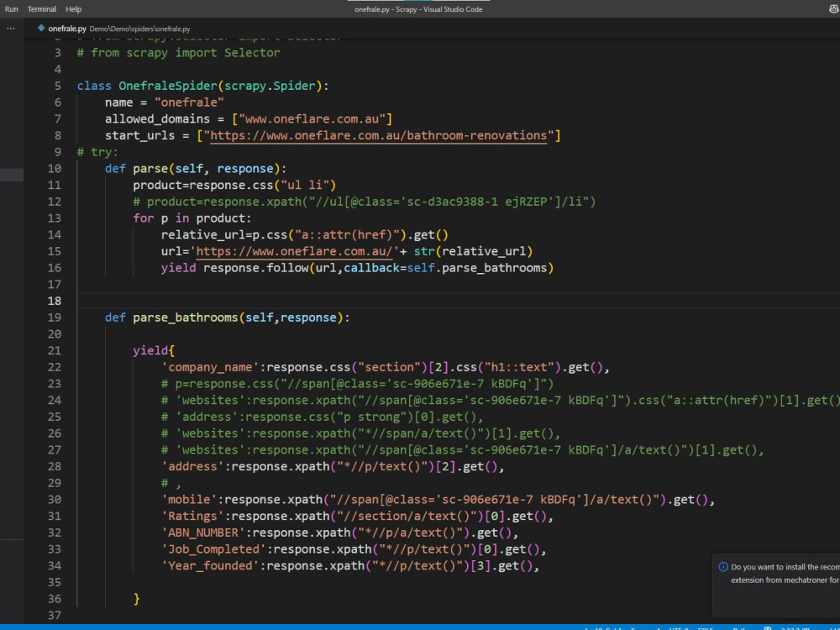Click line number 28 in the gutter
This screenshot has width=840, height=630.
click(x=54, y=466)
